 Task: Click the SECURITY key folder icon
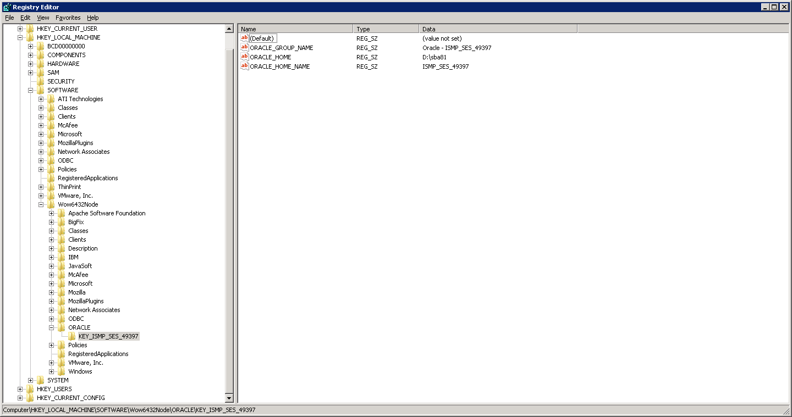41,81
